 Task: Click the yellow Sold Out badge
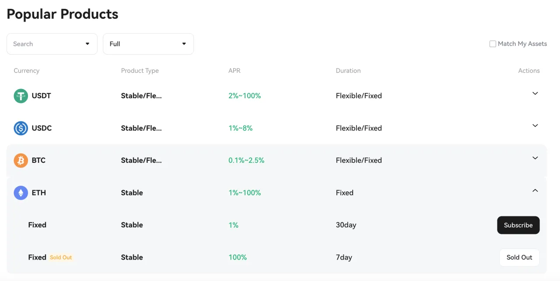(x=61, y=257)
